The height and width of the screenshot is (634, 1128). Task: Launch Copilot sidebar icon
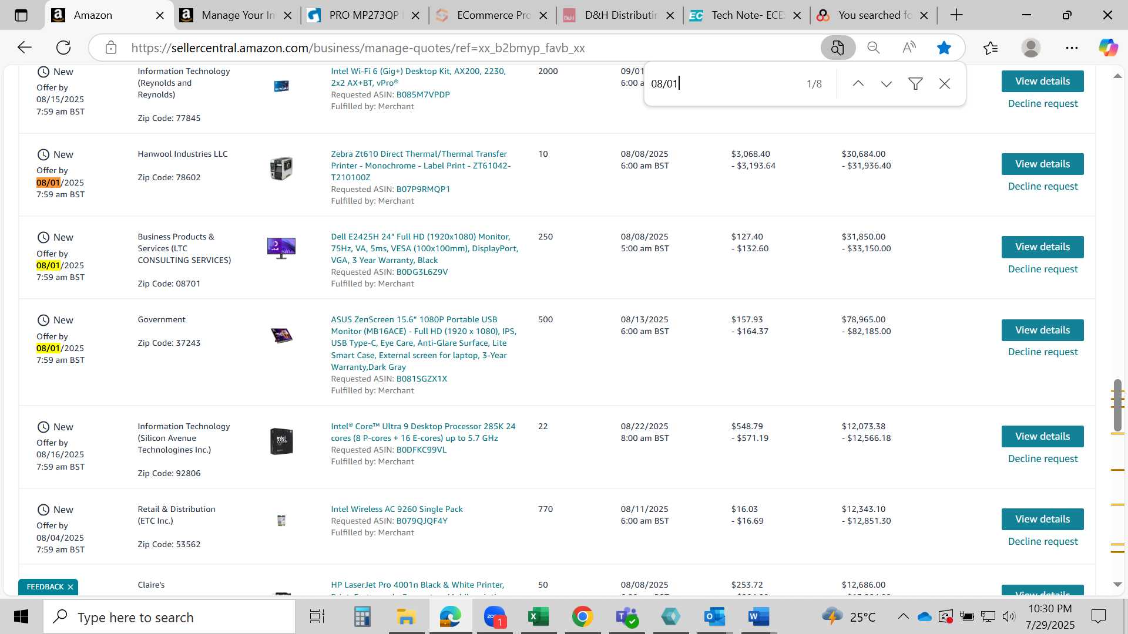[x=1109, y=48]
